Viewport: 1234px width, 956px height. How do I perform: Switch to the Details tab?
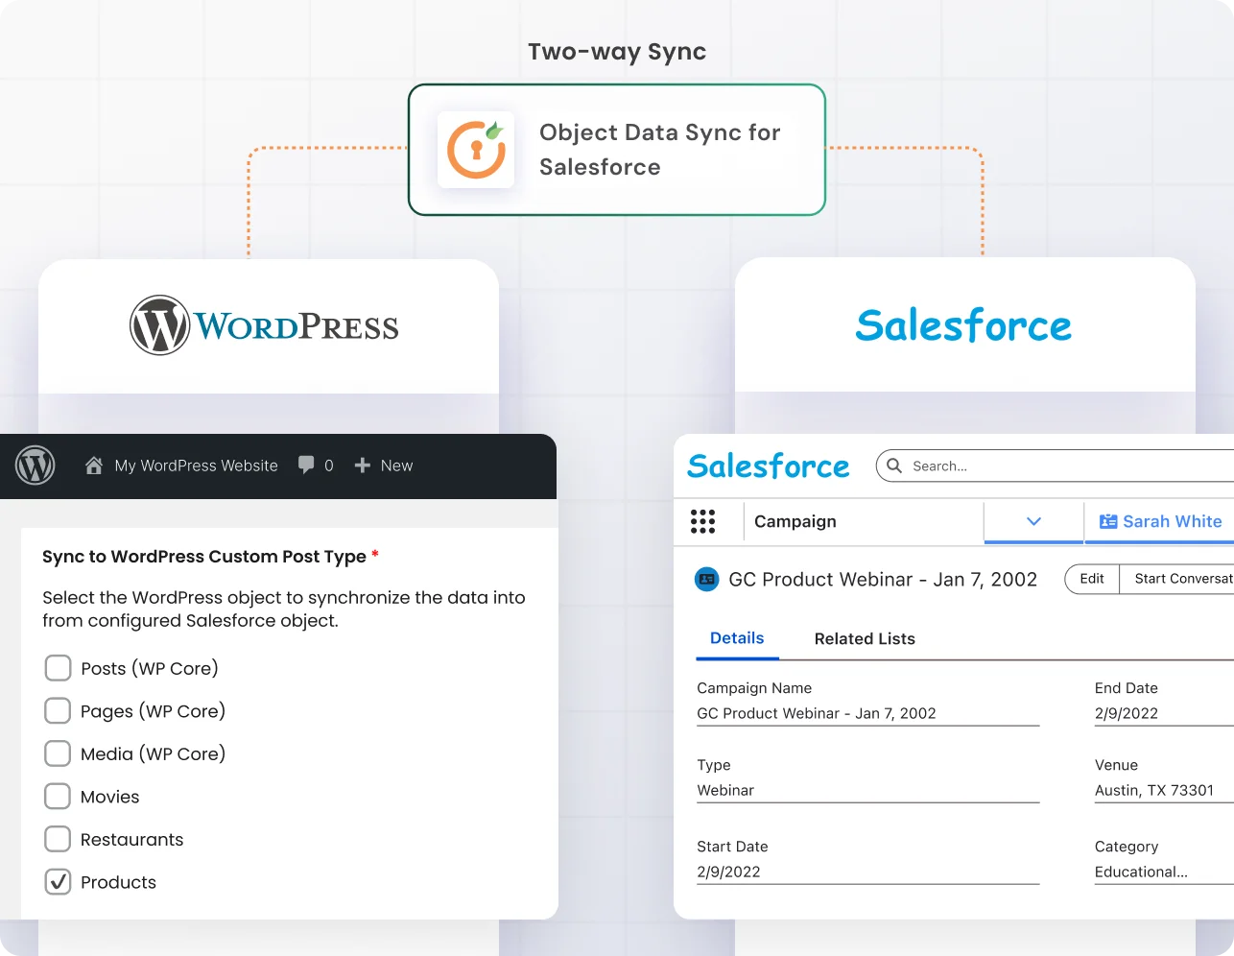[737, 638]
